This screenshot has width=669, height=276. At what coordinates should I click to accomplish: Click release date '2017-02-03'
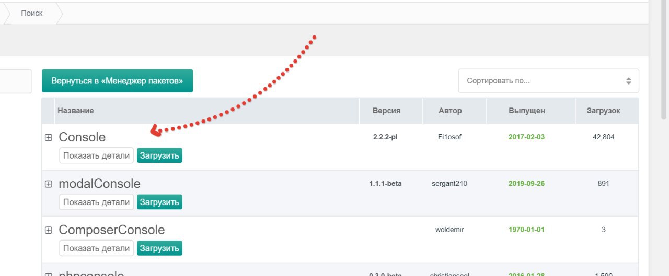(x=526, y=137)
